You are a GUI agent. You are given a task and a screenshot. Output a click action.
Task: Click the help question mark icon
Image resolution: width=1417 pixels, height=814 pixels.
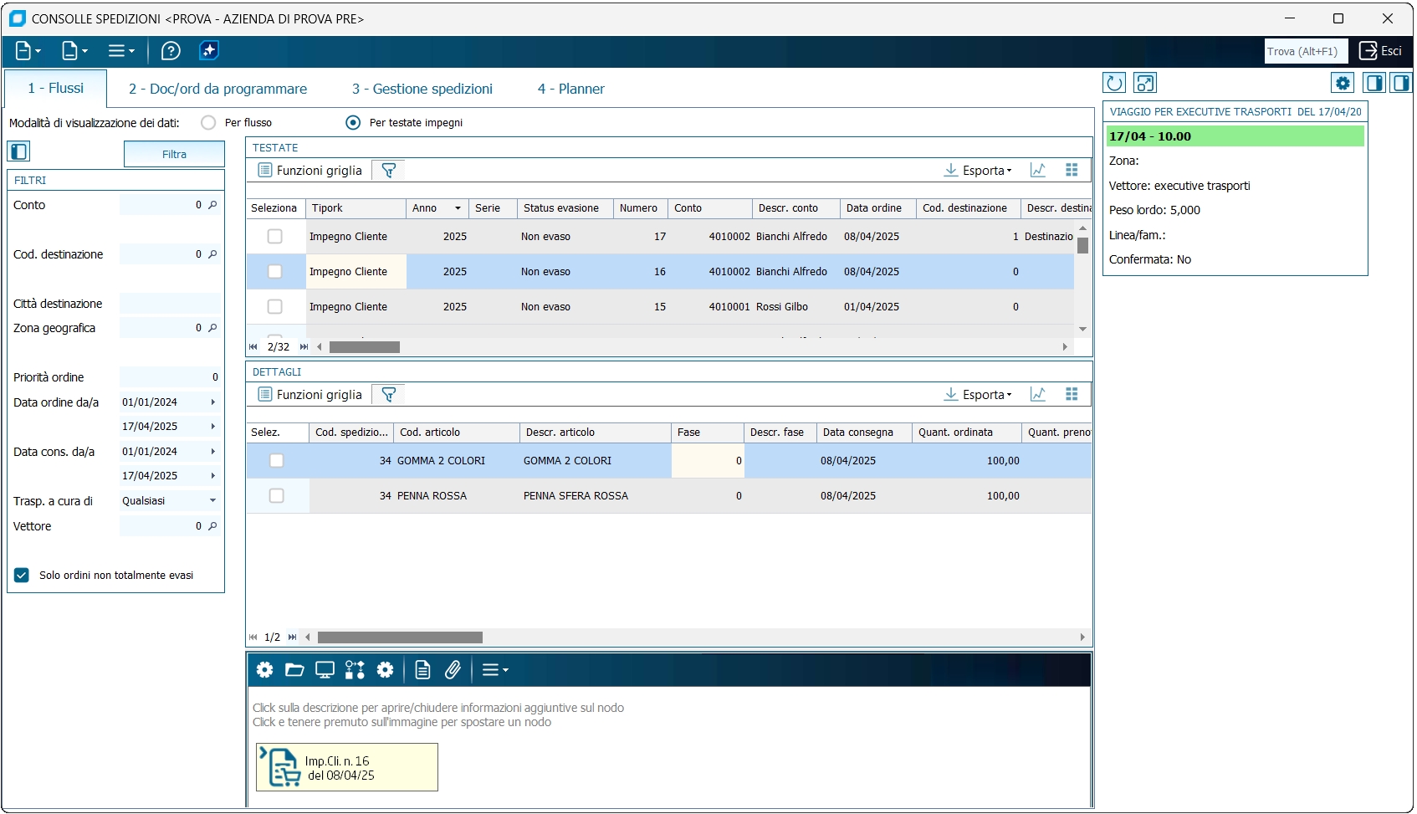(x=171, y=51)
